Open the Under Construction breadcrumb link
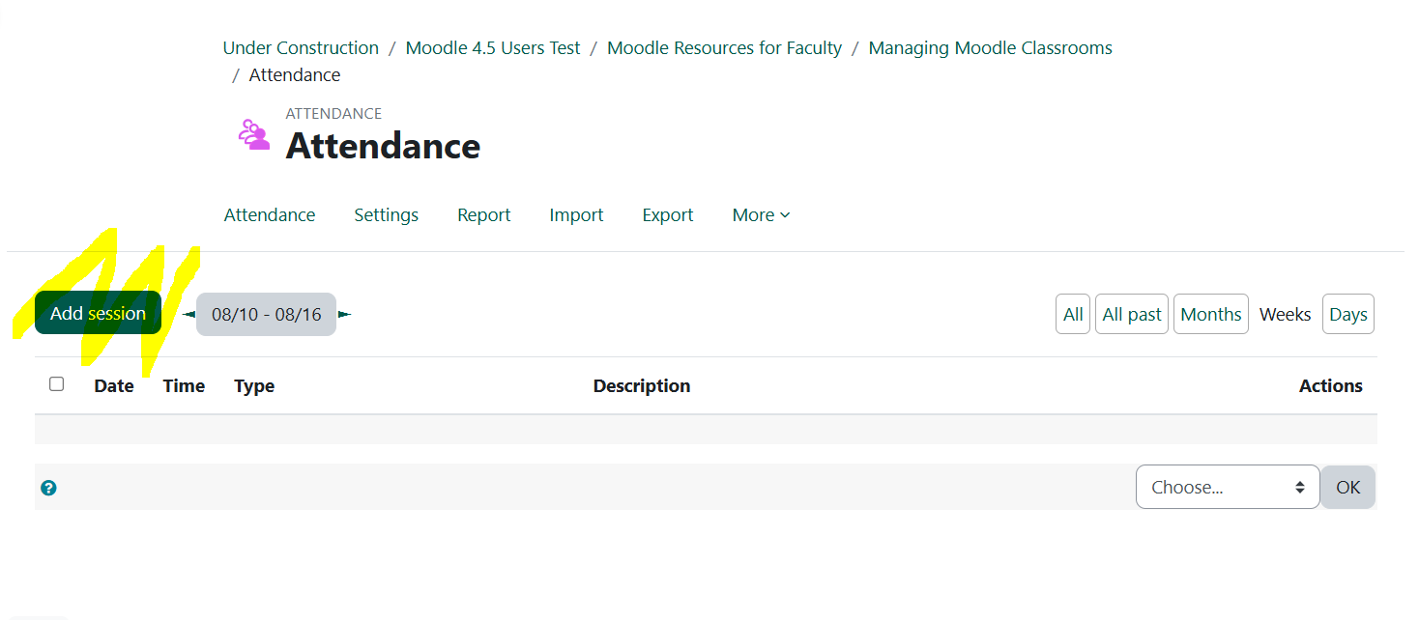The width and height of the screenshot is (1419, 620). [x=301, y=47]
